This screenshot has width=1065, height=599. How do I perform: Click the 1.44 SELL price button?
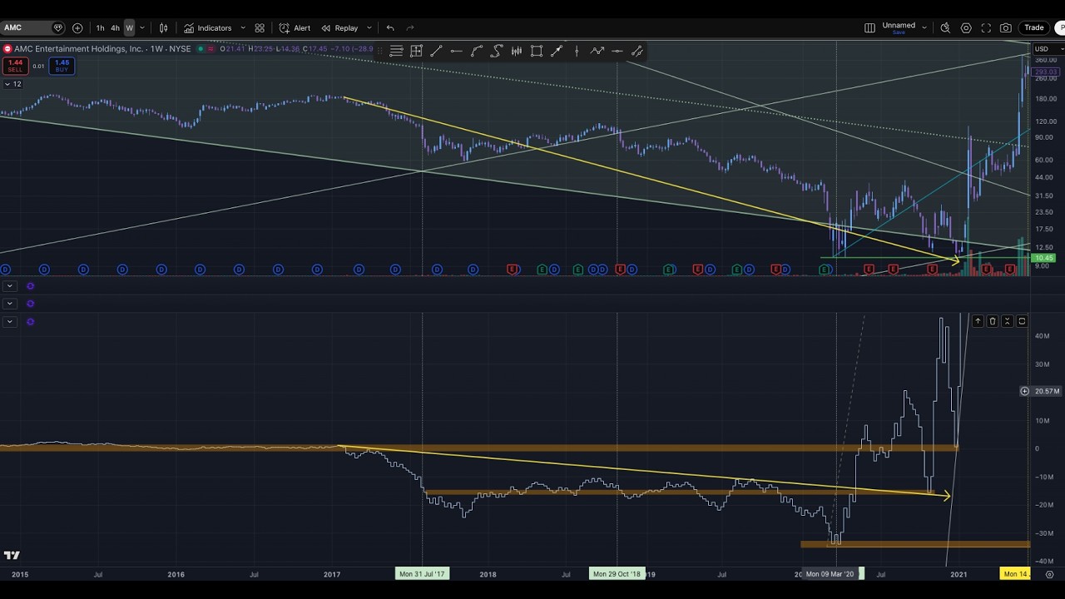point(15,66)
